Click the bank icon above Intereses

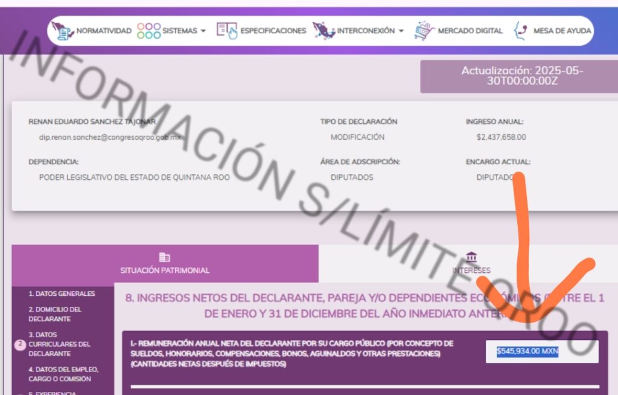(471, 257)
